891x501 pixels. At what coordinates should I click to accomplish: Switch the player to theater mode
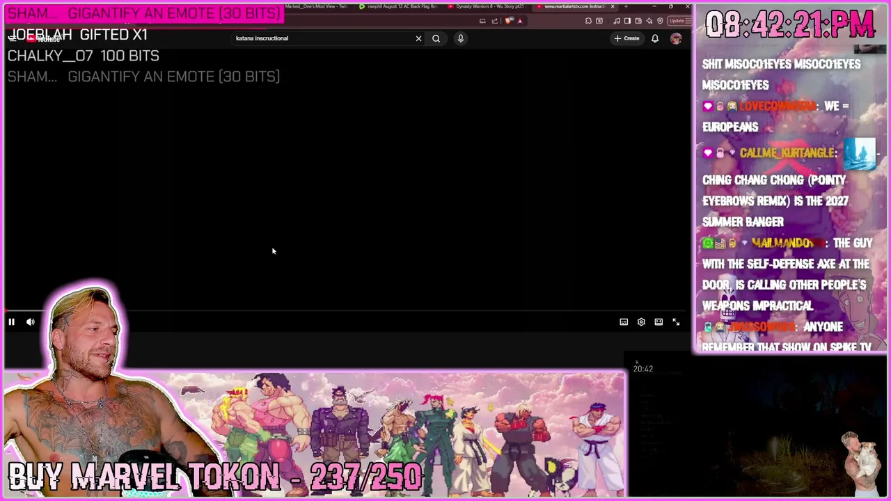[659, 322]
